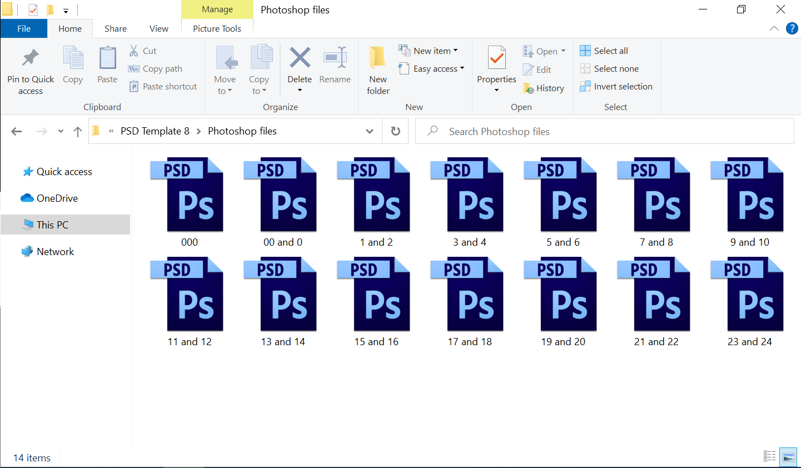The height and width of the screenshot is (468, 801).
Task: Click the Search Photoshop files box
Action: 605,131
